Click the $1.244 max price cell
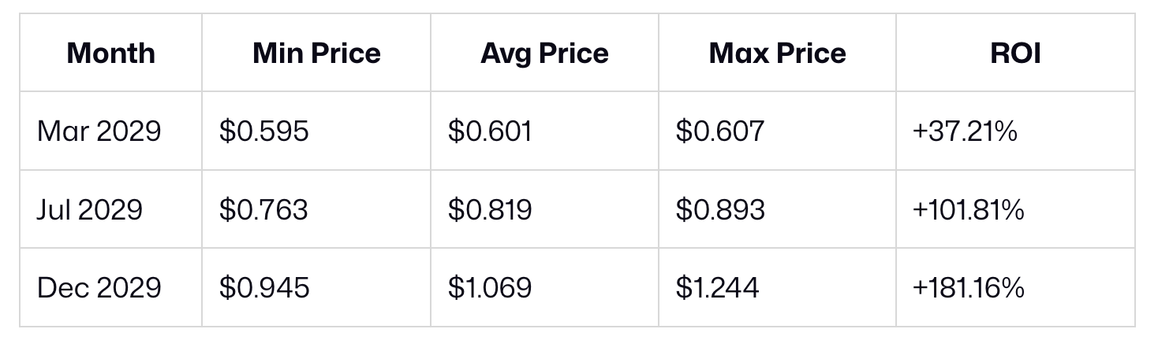This screenshot has width=1158, height=340. (717, 287)
